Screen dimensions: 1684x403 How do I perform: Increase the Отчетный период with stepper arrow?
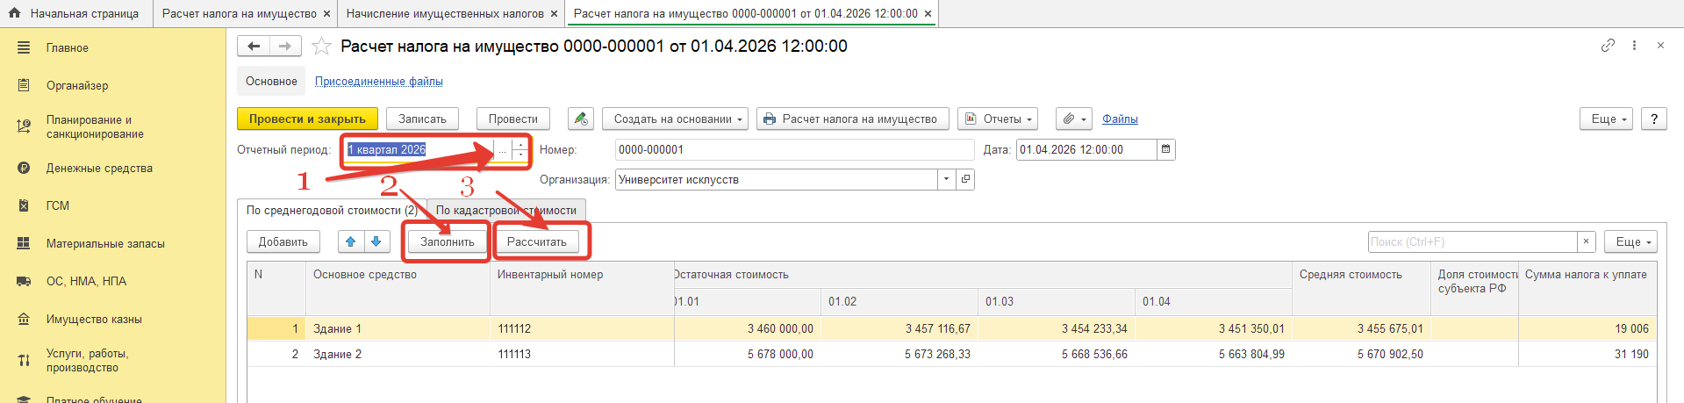(520, 145)
